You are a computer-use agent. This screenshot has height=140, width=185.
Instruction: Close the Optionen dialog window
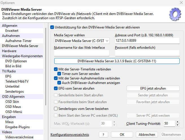181,3
